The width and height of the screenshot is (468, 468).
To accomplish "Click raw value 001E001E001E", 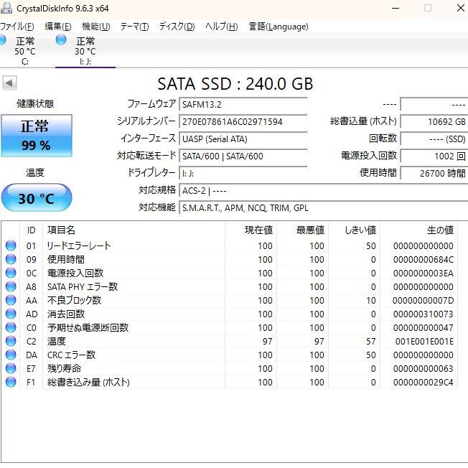I will coord(424,341).
